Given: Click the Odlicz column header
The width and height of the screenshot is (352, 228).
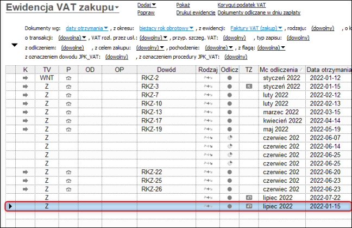Looking at the screenshot, I should pyautogui.click(x=229, y=70).
